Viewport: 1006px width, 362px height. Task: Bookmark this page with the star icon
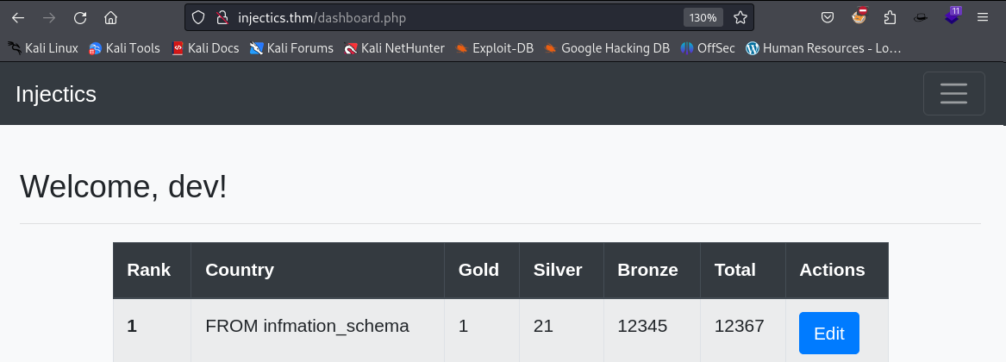pyautogui.click(x=740, y=17)
